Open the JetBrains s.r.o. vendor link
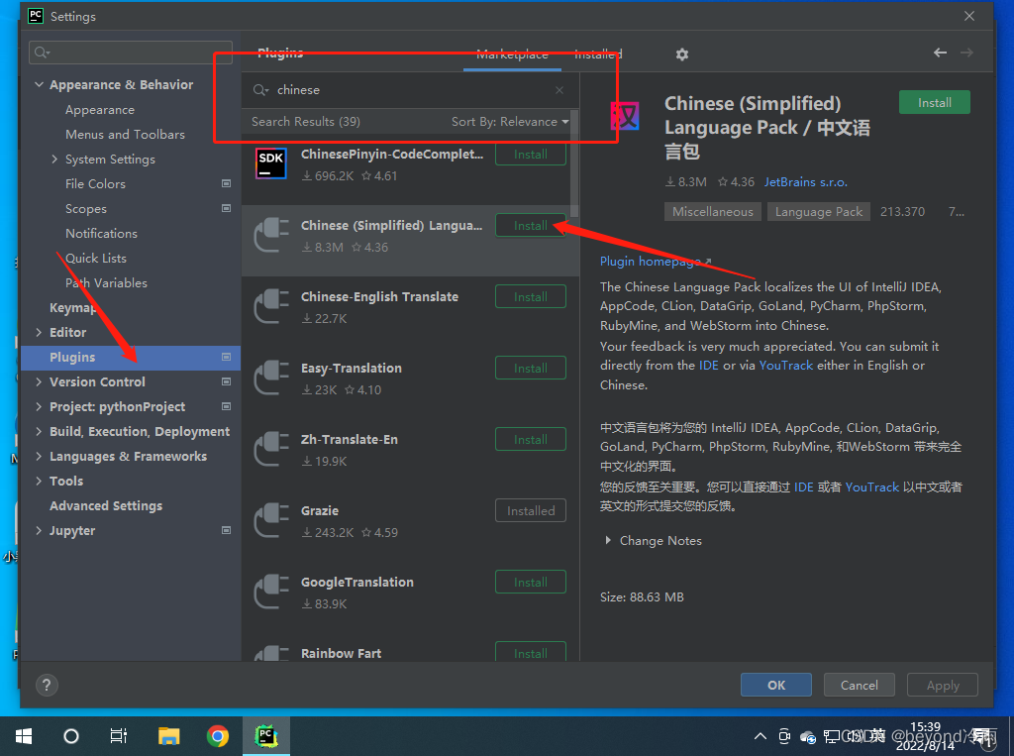This screenshot has width=1014, height=756. (x=805, y=182)
